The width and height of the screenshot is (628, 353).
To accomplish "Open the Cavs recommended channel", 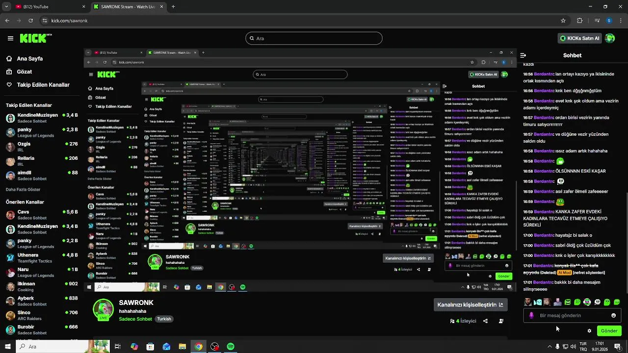I will pos(42,215).
